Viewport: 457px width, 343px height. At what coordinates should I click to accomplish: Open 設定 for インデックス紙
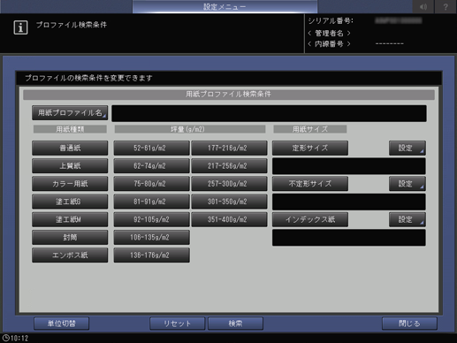click(x=407, y=219)
